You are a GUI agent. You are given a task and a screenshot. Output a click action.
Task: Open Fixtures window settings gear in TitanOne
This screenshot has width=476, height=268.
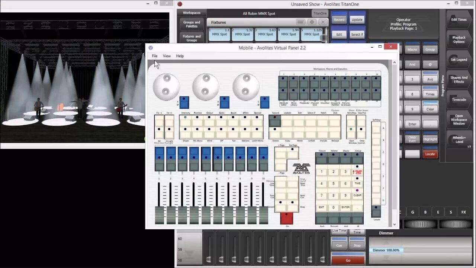click(312, 22)
